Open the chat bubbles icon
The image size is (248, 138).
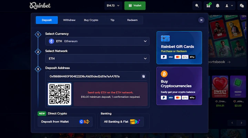coord(242,6)
